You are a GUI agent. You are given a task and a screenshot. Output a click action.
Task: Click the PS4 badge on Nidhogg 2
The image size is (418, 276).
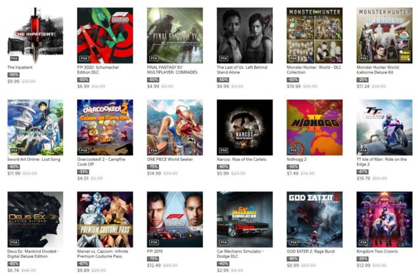(294, 150)
